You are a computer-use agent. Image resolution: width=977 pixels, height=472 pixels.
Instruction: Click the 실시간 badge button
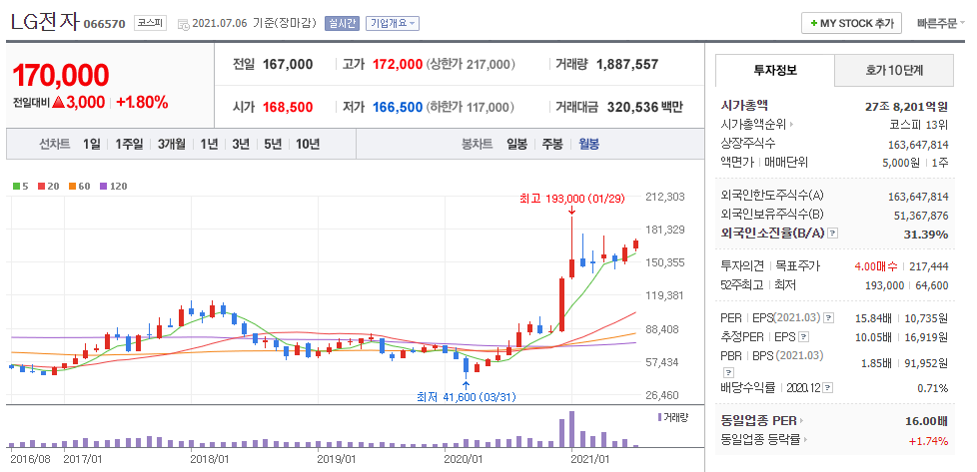tap(342, 23)
